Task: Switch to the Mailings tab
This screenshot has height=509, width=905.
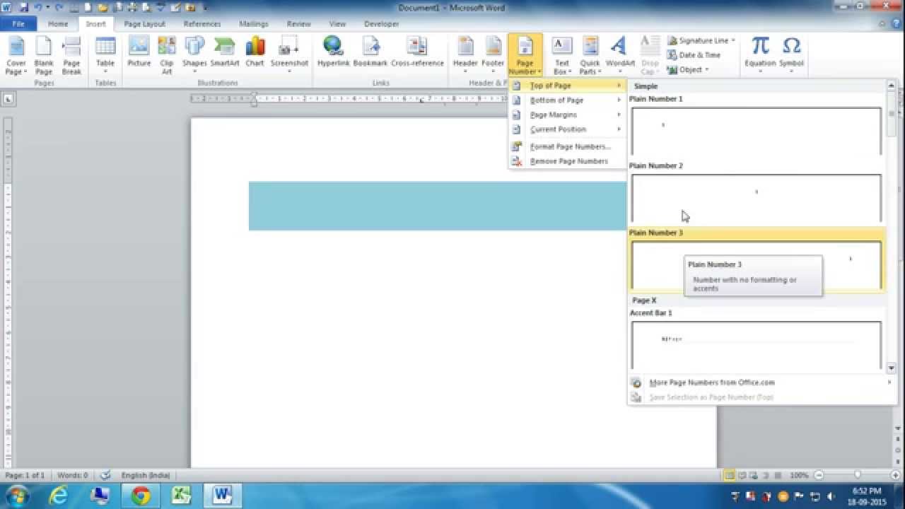Action: (x=254, y=24)
